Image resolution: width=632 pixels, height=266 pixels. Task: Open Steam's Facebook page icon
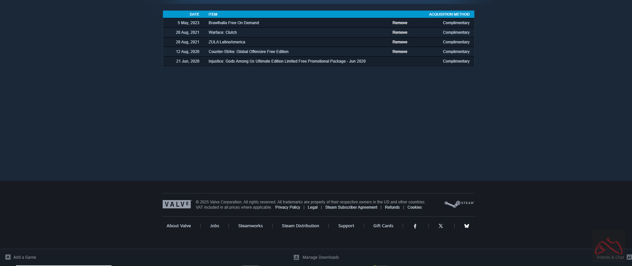415,226
